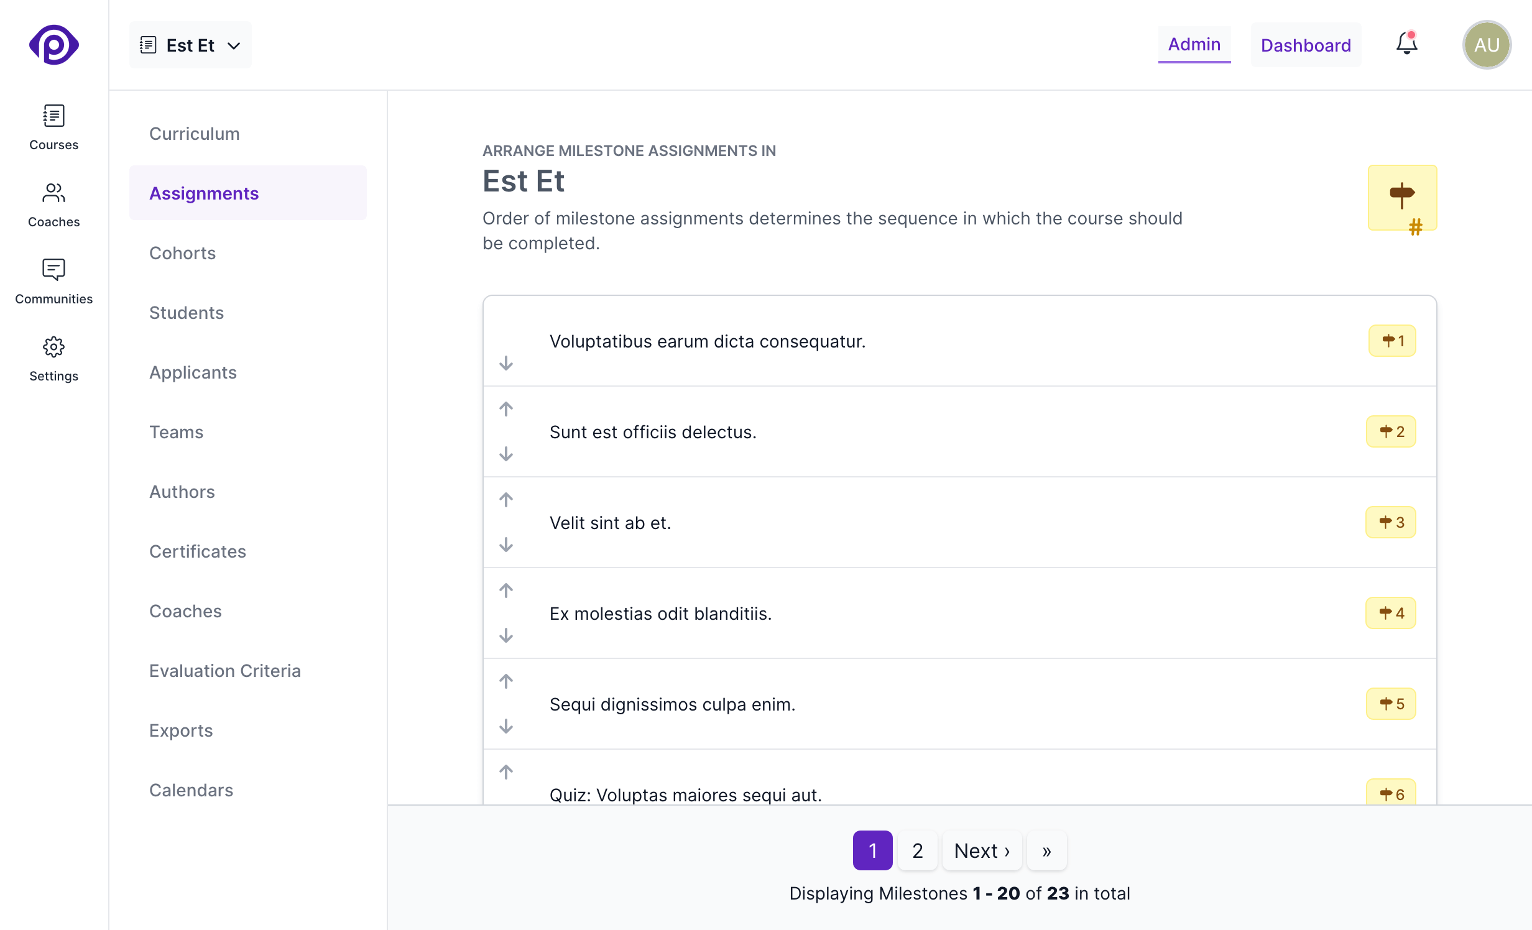Screen dimensions: 1532x930
Task: Open the AU avatar account menu
Action: click(1487, 44)
